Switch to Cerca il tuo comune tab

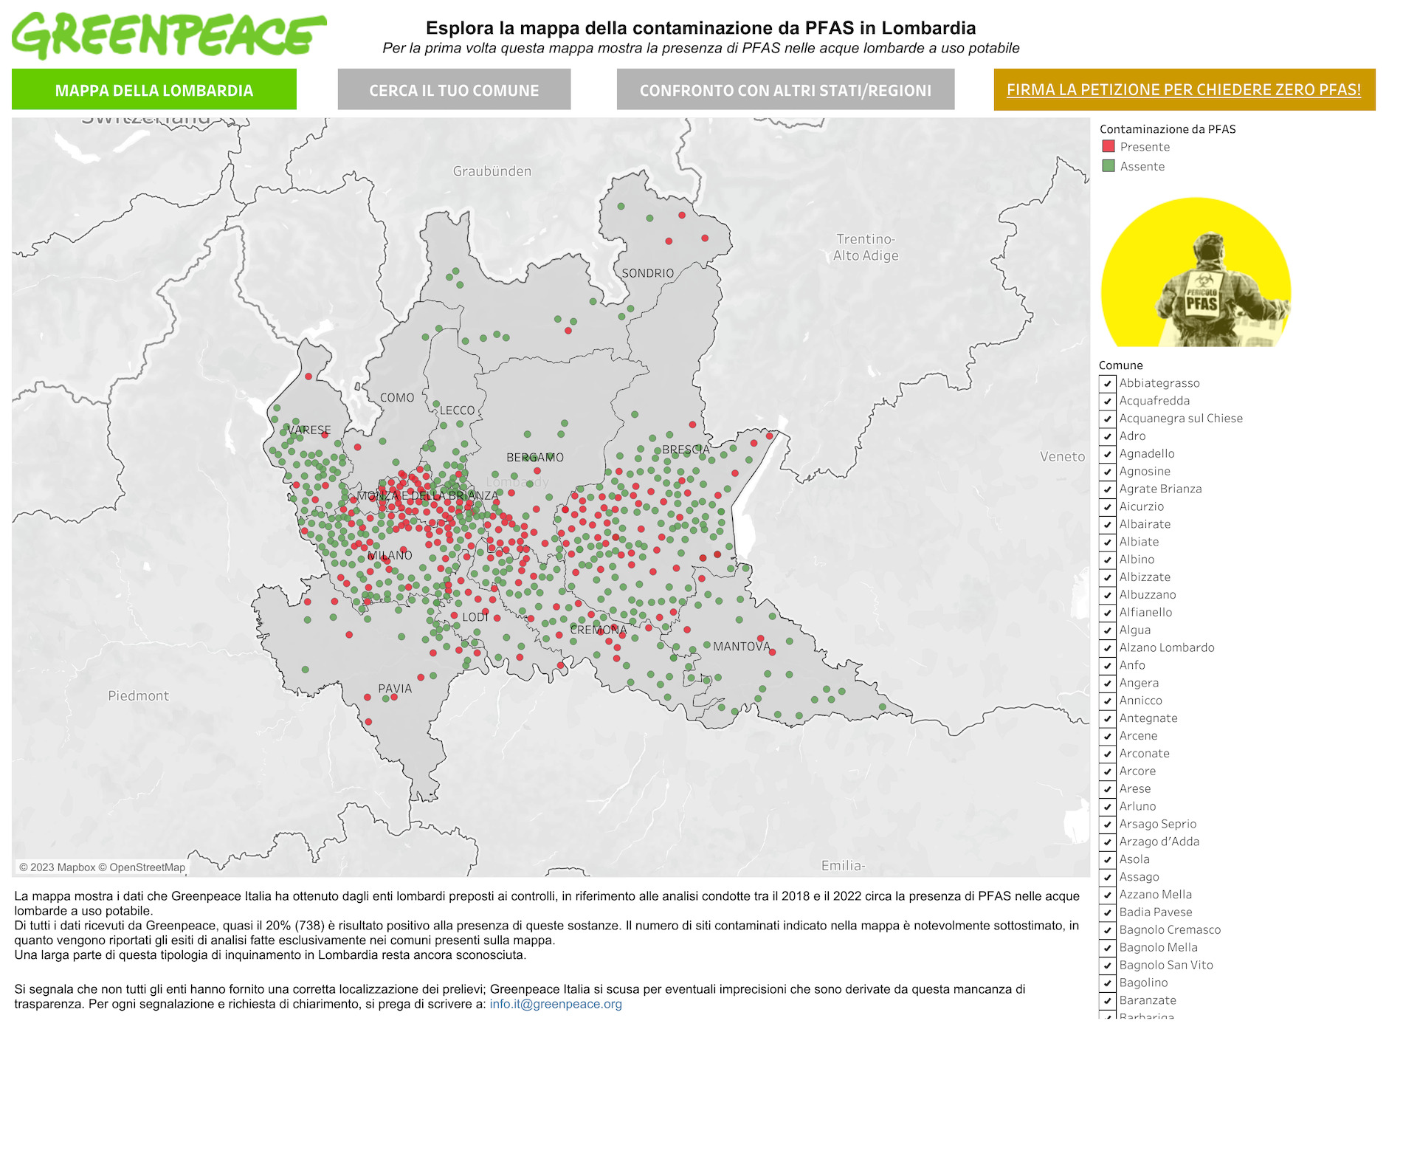454,89
